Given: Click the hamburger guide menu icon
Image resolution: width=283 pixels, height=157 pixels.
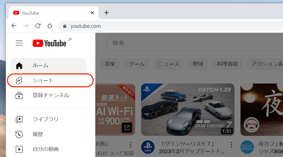Looking at the screenshot, I should [19, 43].
